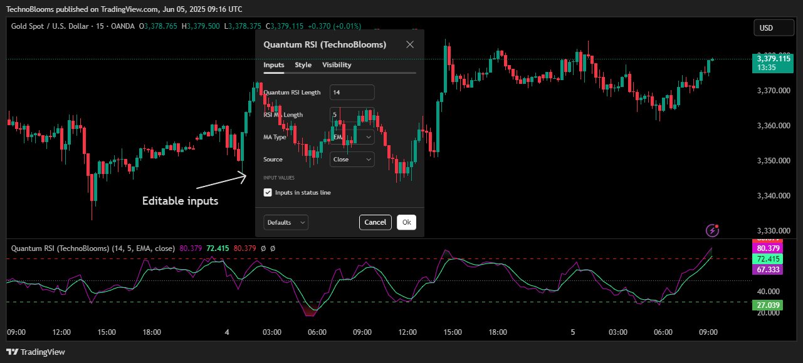Open the Visibility tab
The image size is (803, 363).
point(337,65)
